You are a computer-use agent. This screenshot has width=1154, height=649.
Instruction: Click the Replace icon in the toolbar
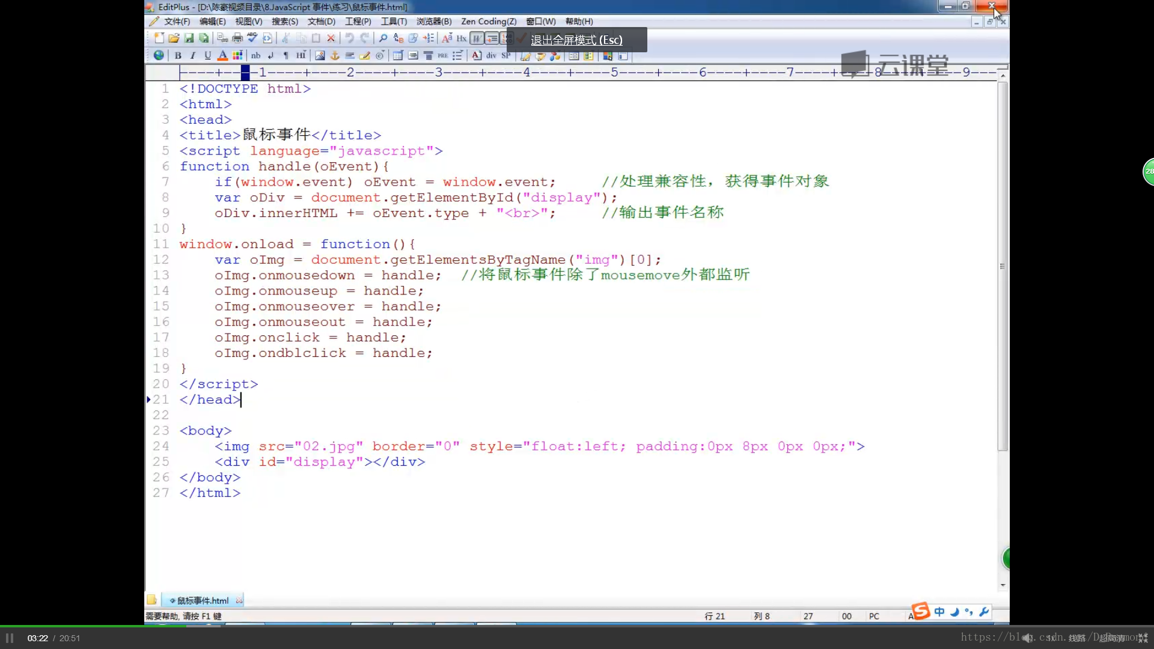398,38
